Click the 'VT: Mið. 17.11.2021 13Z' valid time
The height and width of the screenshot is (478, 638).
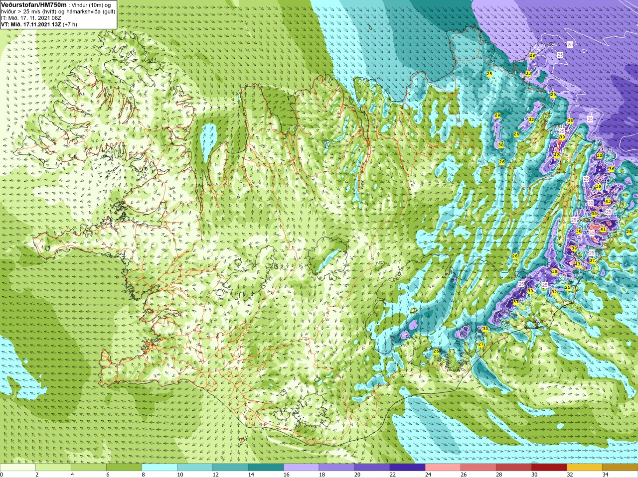click(x=31, y=24)
